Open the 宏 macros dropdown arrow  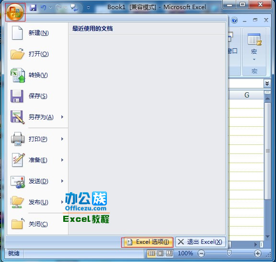pyautogui.click(x=254, y=60)
